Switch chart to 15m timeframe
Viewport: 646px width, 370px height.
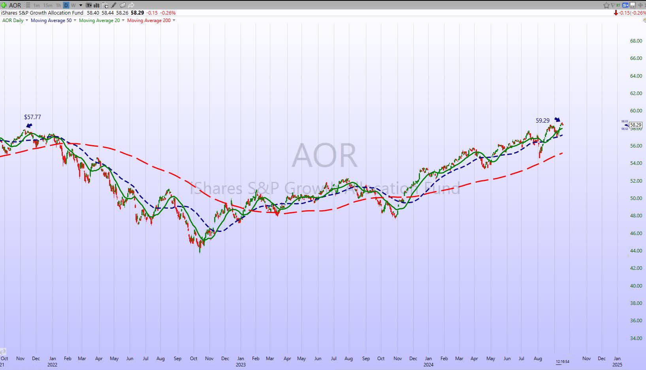pyautogui.click(x=47, y=5)
